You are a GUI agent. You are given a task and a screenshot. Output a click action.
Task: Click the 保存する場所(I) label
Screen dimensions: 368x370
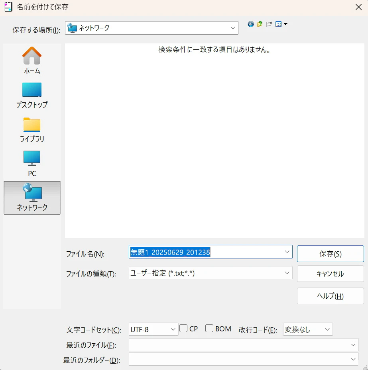click(36, 30)
